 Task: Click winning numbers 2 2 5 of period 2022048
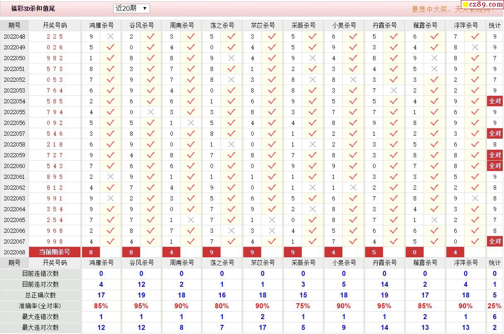(55, 37)
